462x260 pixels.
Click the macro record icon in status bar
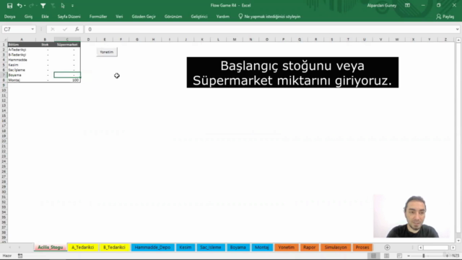(20, 256)
